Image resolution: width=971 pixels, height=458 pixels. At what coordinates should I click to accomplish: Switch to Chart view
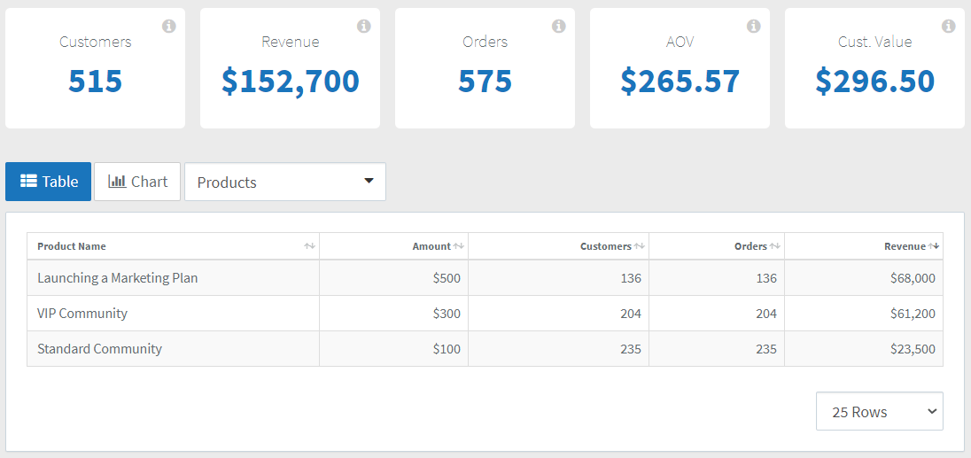tap(137, 182)
